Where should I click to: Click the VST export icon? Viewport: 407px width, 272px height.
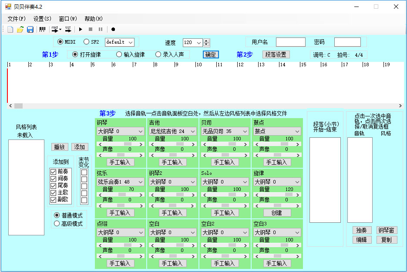tap(68, 29)
